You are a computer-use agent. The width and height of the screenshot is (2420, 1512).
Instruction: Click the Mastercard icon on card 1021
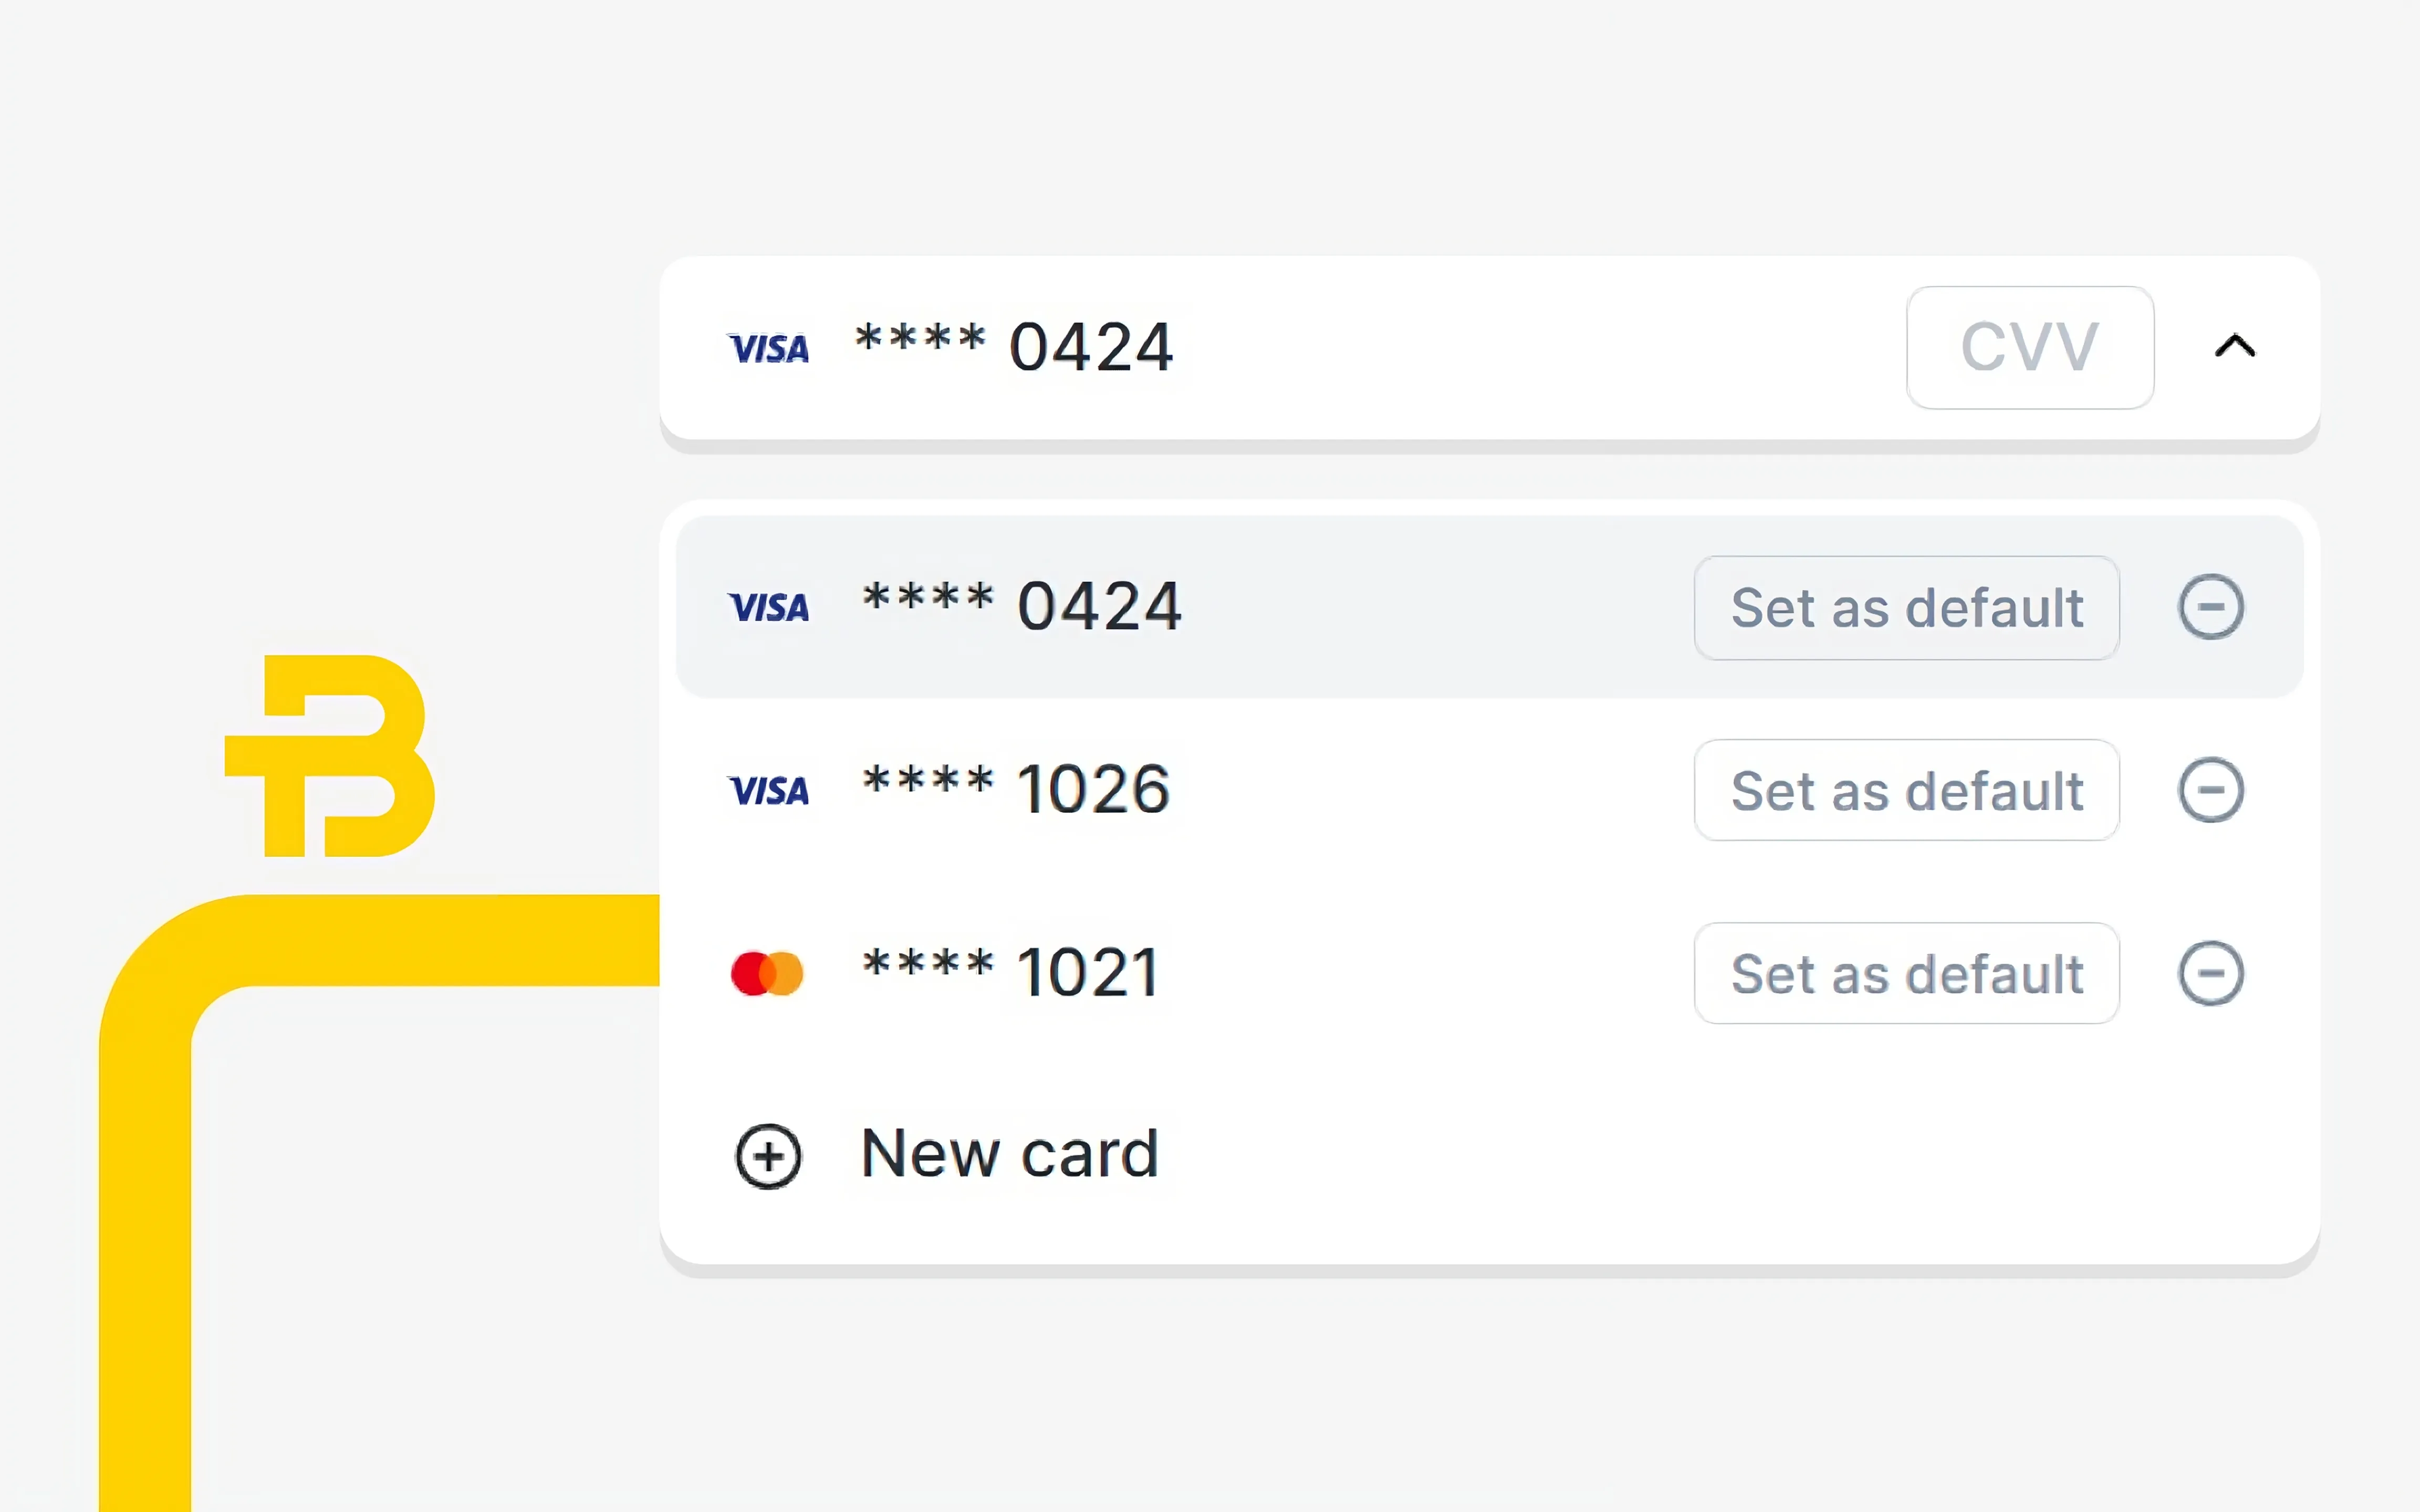(768, 972)
